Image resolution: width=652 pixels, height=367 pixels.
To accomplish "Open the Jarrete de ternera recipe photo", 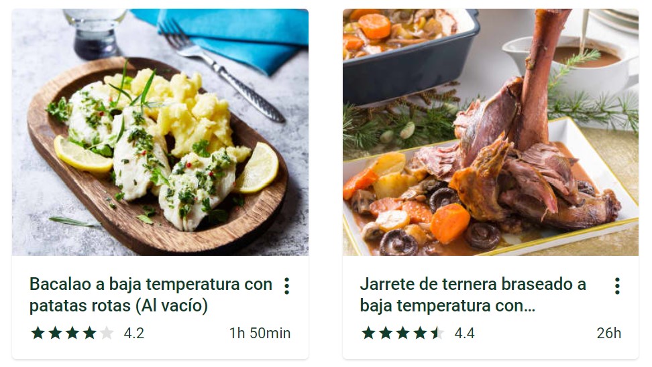I will coord(490,132).
